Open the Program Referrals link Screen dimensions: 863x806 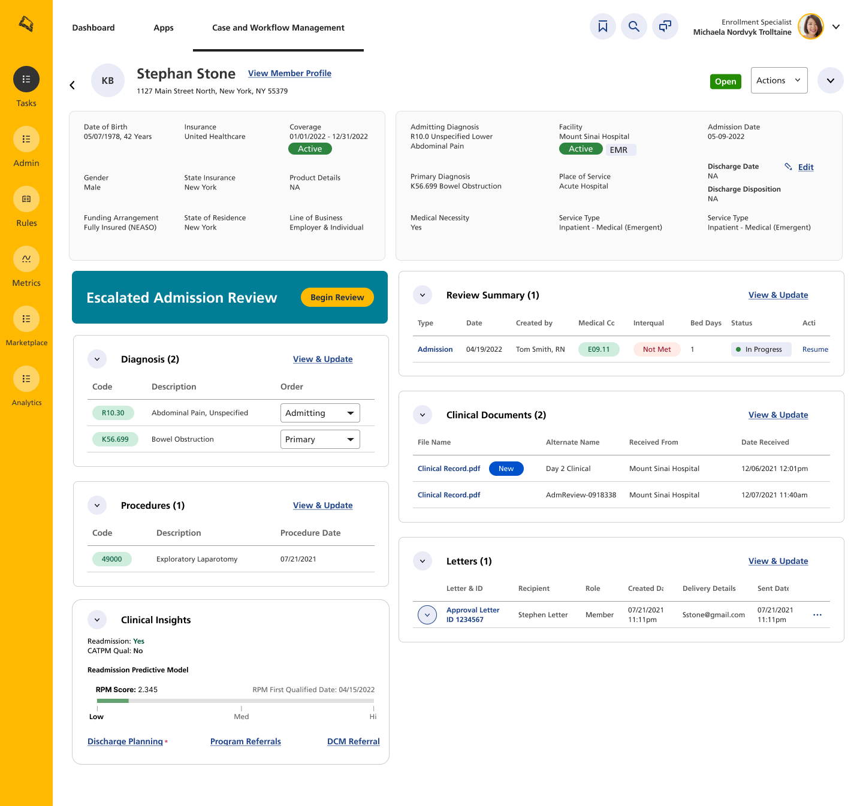click(246, 741)
